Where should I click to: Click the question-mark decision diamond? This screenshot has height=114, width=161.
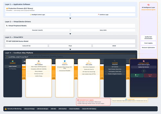(x=144, y=71)
